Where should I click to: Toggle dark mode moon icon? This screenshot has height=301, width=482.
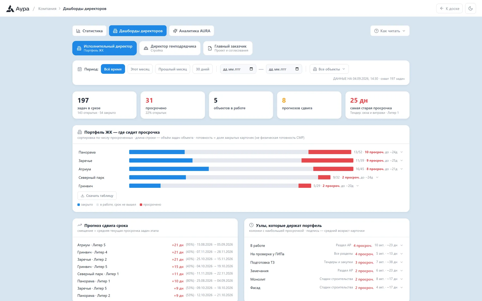coord(470,9)
